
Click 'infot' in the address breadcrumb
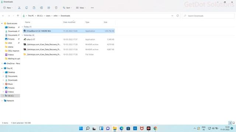[55, 16]
